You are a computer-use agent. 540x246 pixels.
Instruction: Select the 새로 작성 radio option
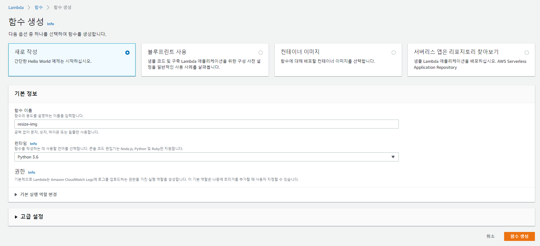127,53
